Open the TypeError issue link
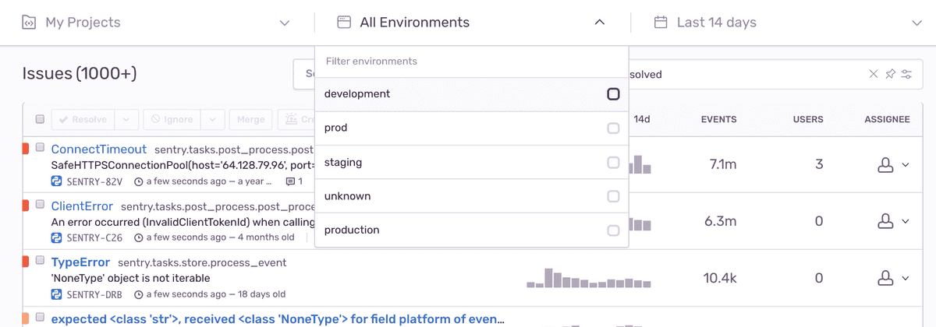 (80, 262)
